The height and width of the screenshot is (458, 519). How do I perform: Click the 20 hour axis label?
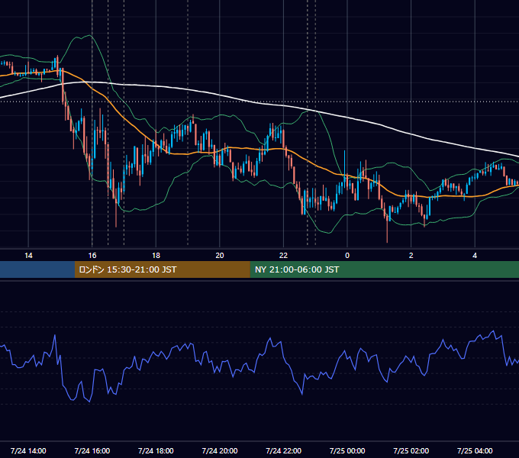tap(220, 256)
